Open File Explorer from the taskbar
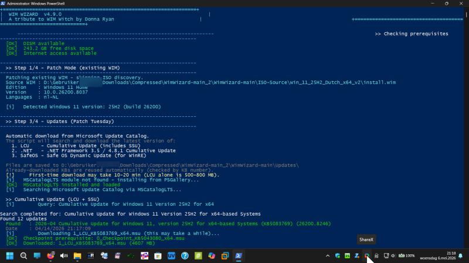 pyautogui.click(x=77, y=256)
